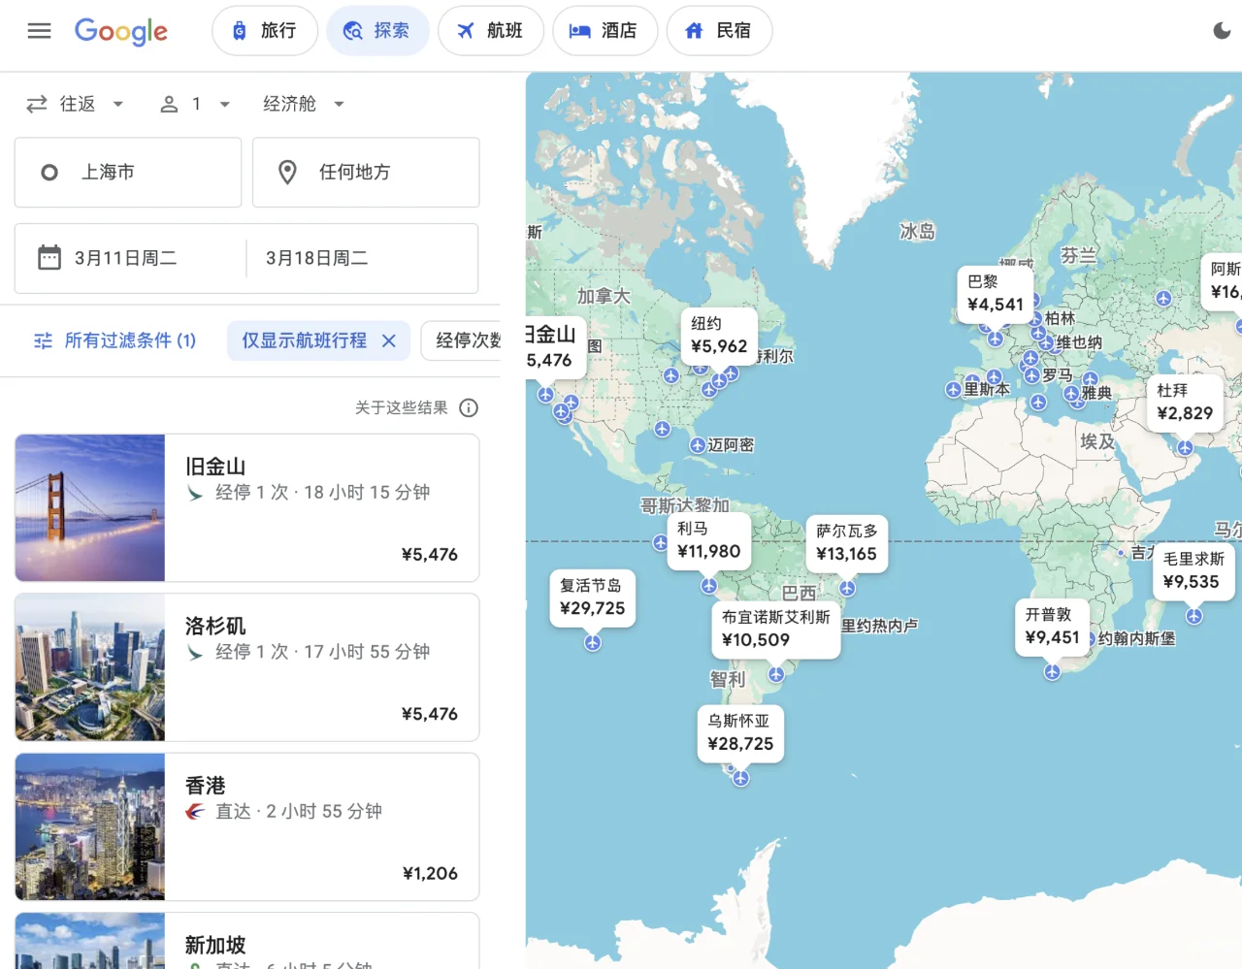The image size is (1242, 969).
Task: Click the origin circle icon in 上海市 field
Action: 49,172
